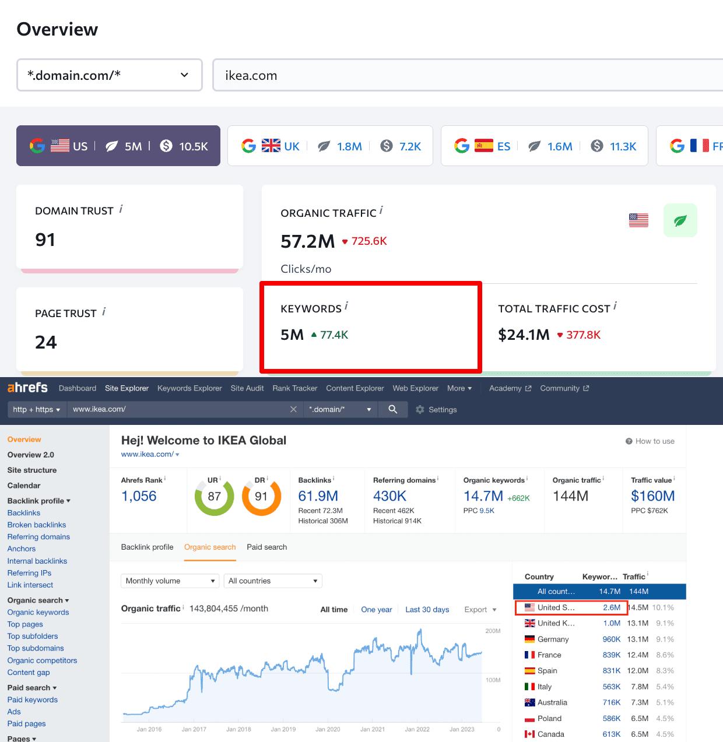Switch to the Organic search tab
The width and height of the screenshot is (723, 742).
tap(210, 547)
